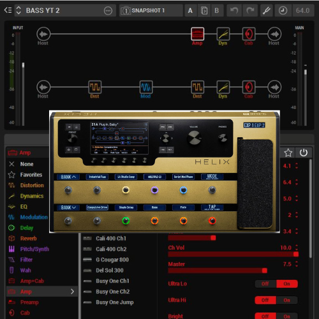Open the Delay category
319x319 pixels.
[x=27, y=228]
